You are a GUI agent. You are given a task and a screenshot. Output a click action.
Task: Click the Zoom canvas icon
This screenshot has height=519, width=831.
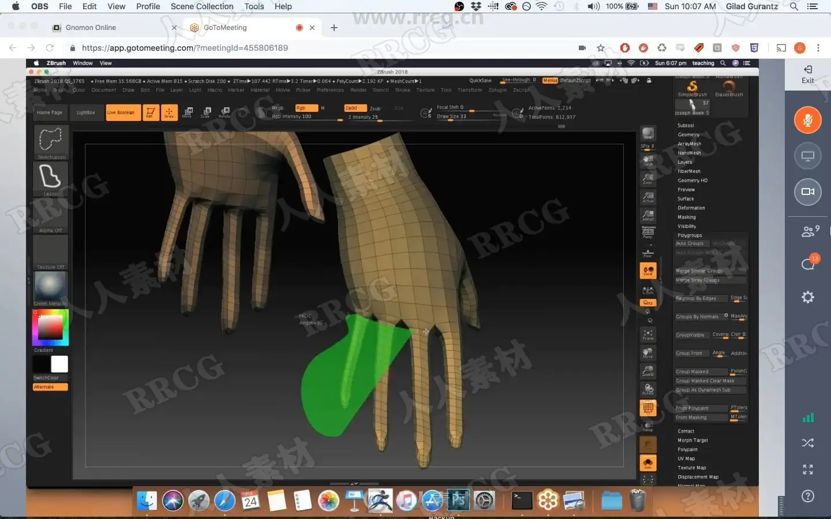[648, 179]
